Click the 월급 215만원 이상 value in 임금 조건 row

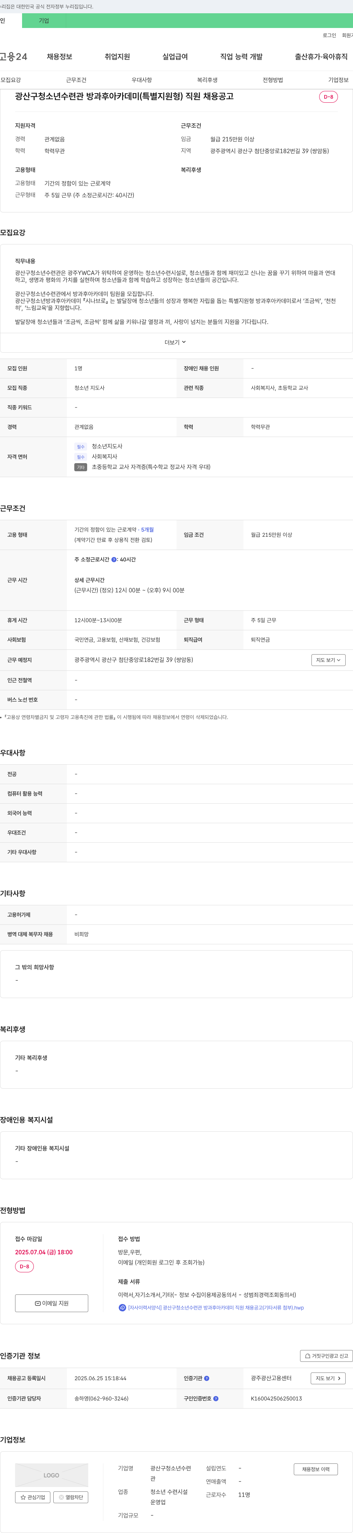point(272,535)
